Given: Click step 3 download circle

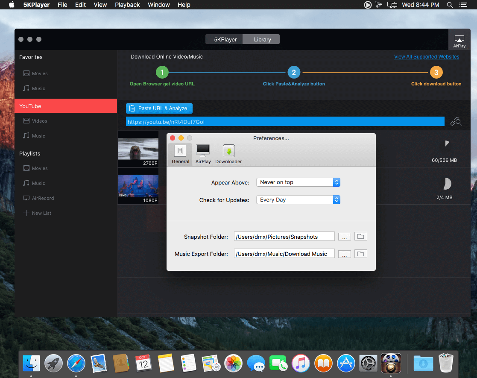Looking at the screenshot, I should 436,73.
